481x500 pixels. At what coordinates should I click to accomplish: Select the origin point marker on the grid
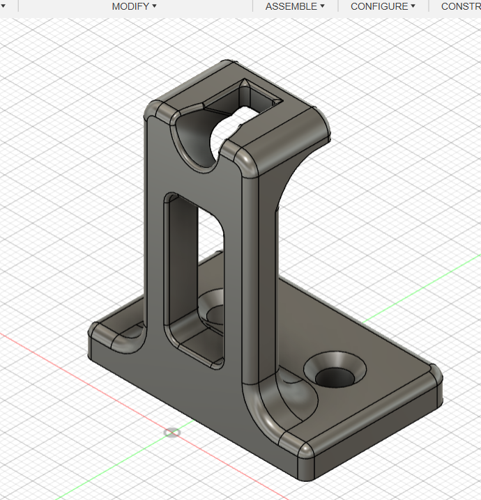pos(172,432)
